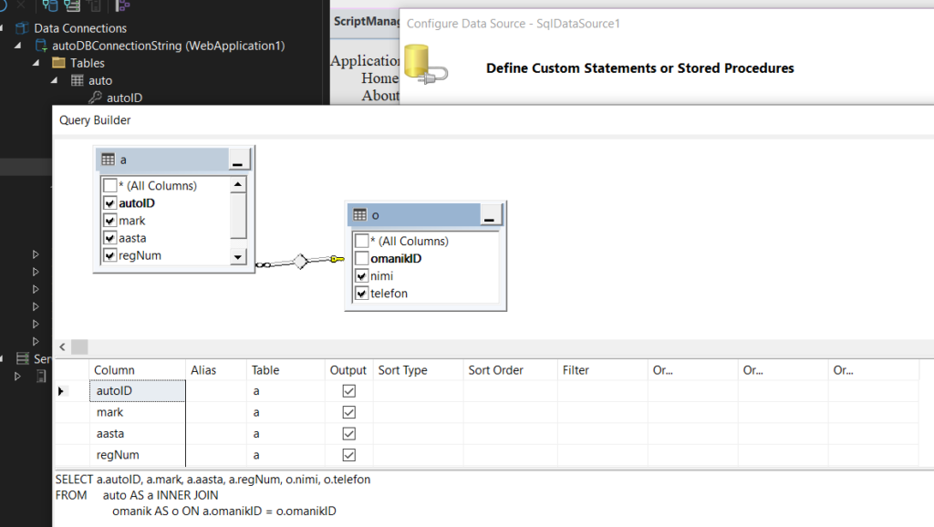Click the Data Connections icon

click(x=22, y=28)
